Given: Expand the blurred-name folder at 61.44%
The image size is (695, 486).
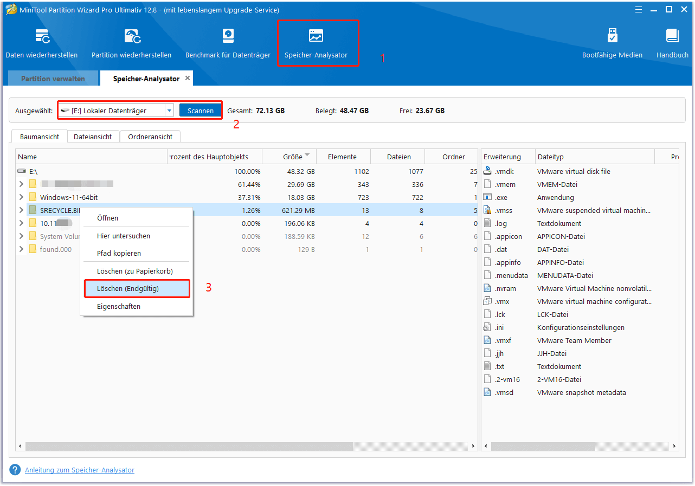Looking at the screenshot, I should click(x=21, y=184).
